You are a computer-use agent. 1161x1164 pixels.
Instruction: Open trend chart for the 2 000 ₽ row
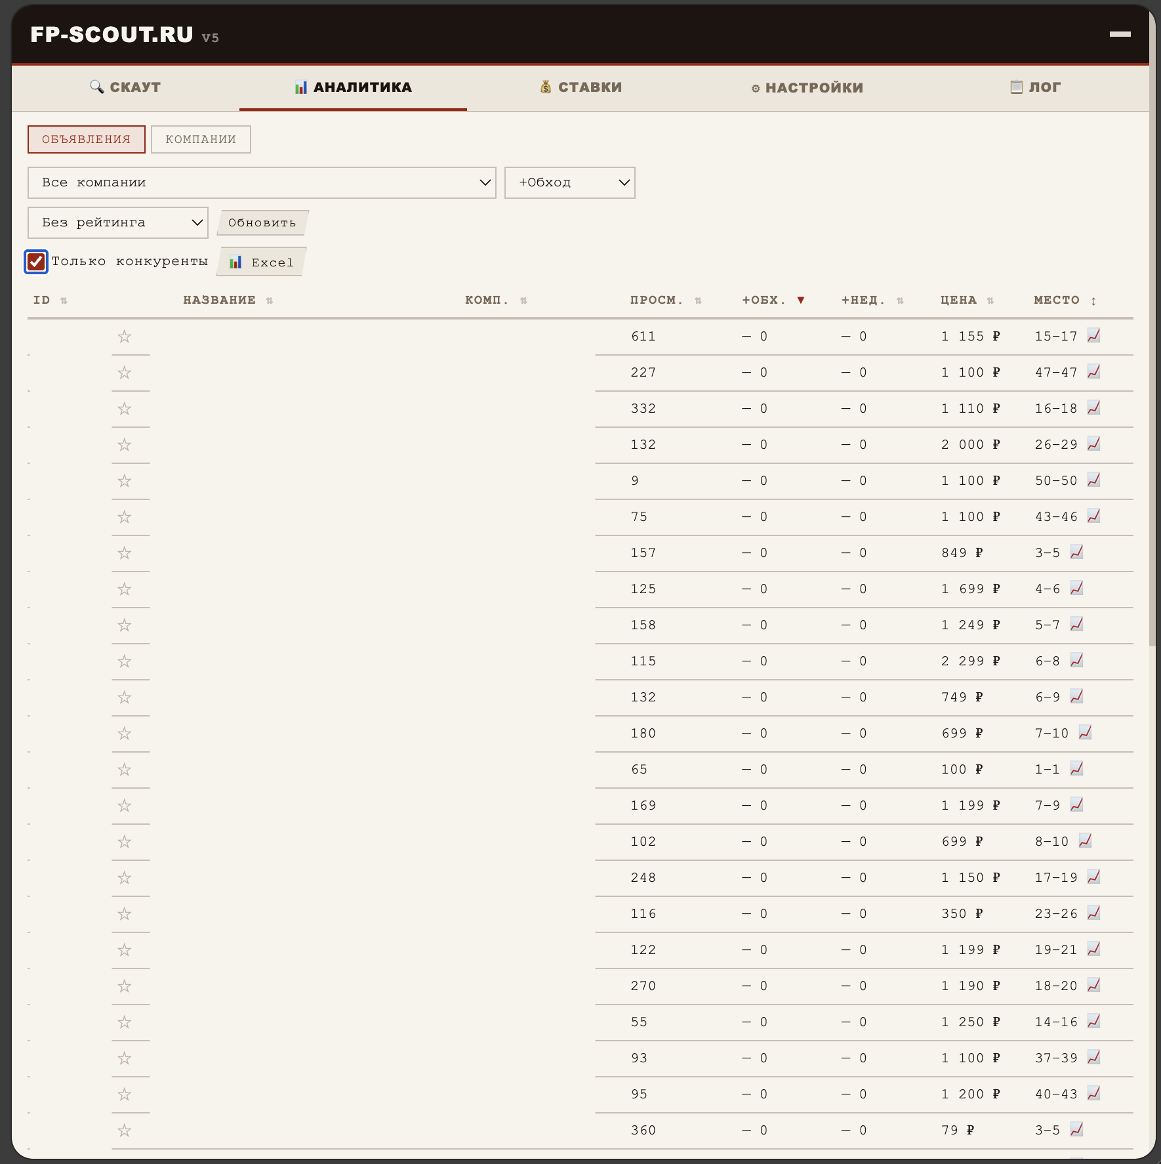(x=1093, y=444)
